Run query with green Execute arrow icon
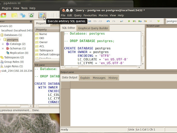Viewport: 177px width, 133px height. (129, 21)
